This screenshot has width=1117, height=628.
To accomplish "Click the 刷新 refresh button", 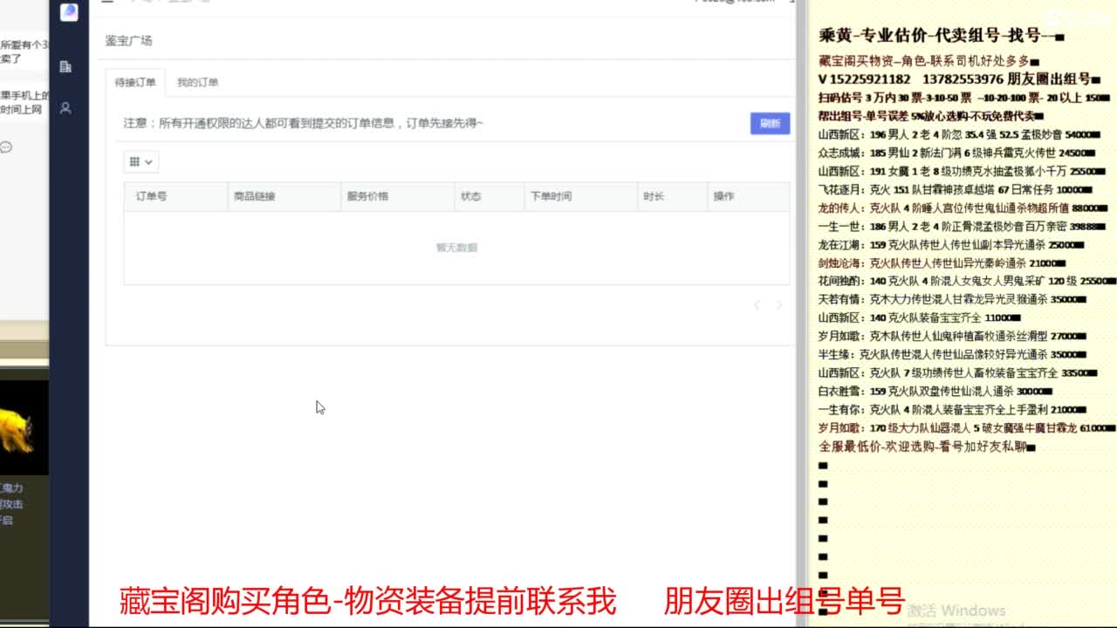I will tap(770, 124).
